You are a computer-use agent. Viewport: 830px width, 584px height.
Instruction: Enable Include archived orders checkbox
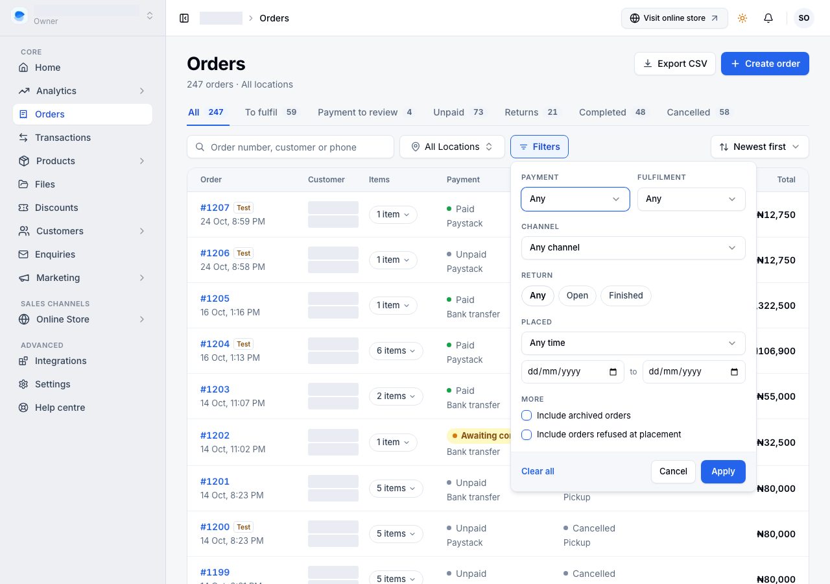(527, 415)
